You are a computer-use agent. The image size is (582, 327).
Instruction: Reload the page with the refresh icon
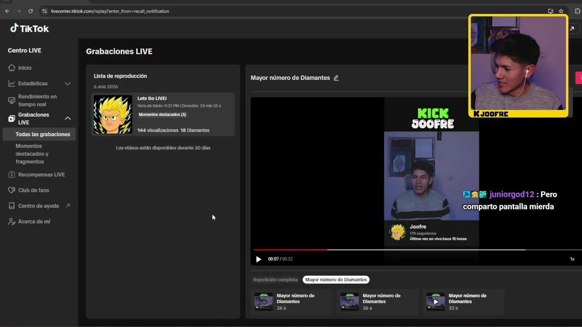[30, 11]
